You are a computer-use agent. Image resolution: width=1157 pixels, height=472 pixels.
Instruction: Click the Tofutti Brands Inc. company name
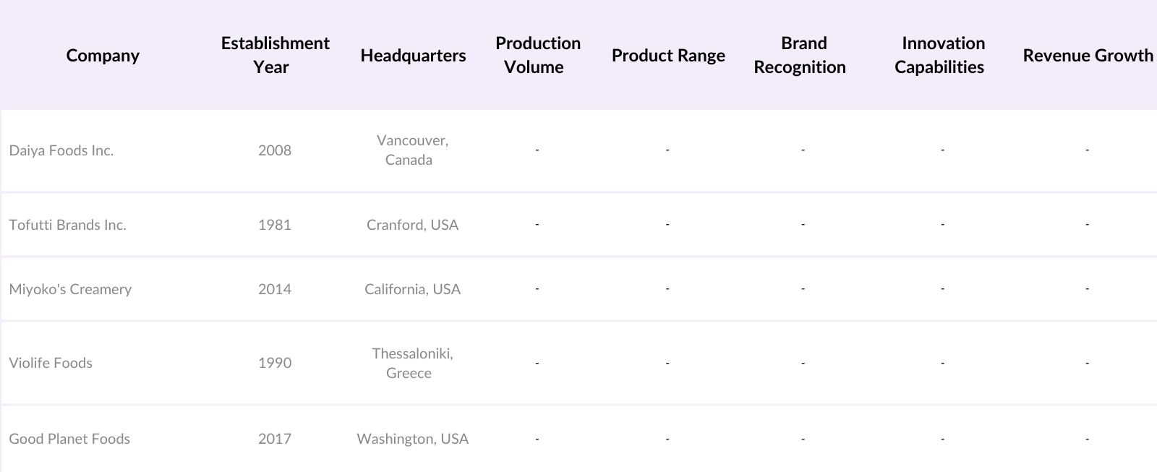pos(68,225)
